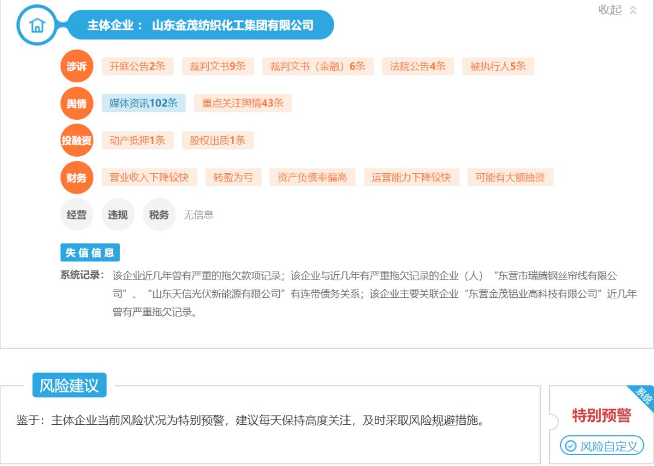Image resolution: width=654 pixels, height=466 pixels.
Task: Select the 投融资 category icon
Action: (76, 140)
